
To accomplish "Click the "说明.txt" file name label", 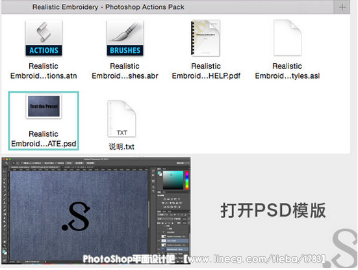I will click(121, 146).
